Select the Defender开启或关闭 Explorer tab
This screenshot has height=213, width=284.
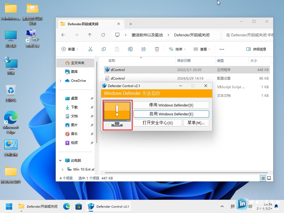[x=91, y=24]
